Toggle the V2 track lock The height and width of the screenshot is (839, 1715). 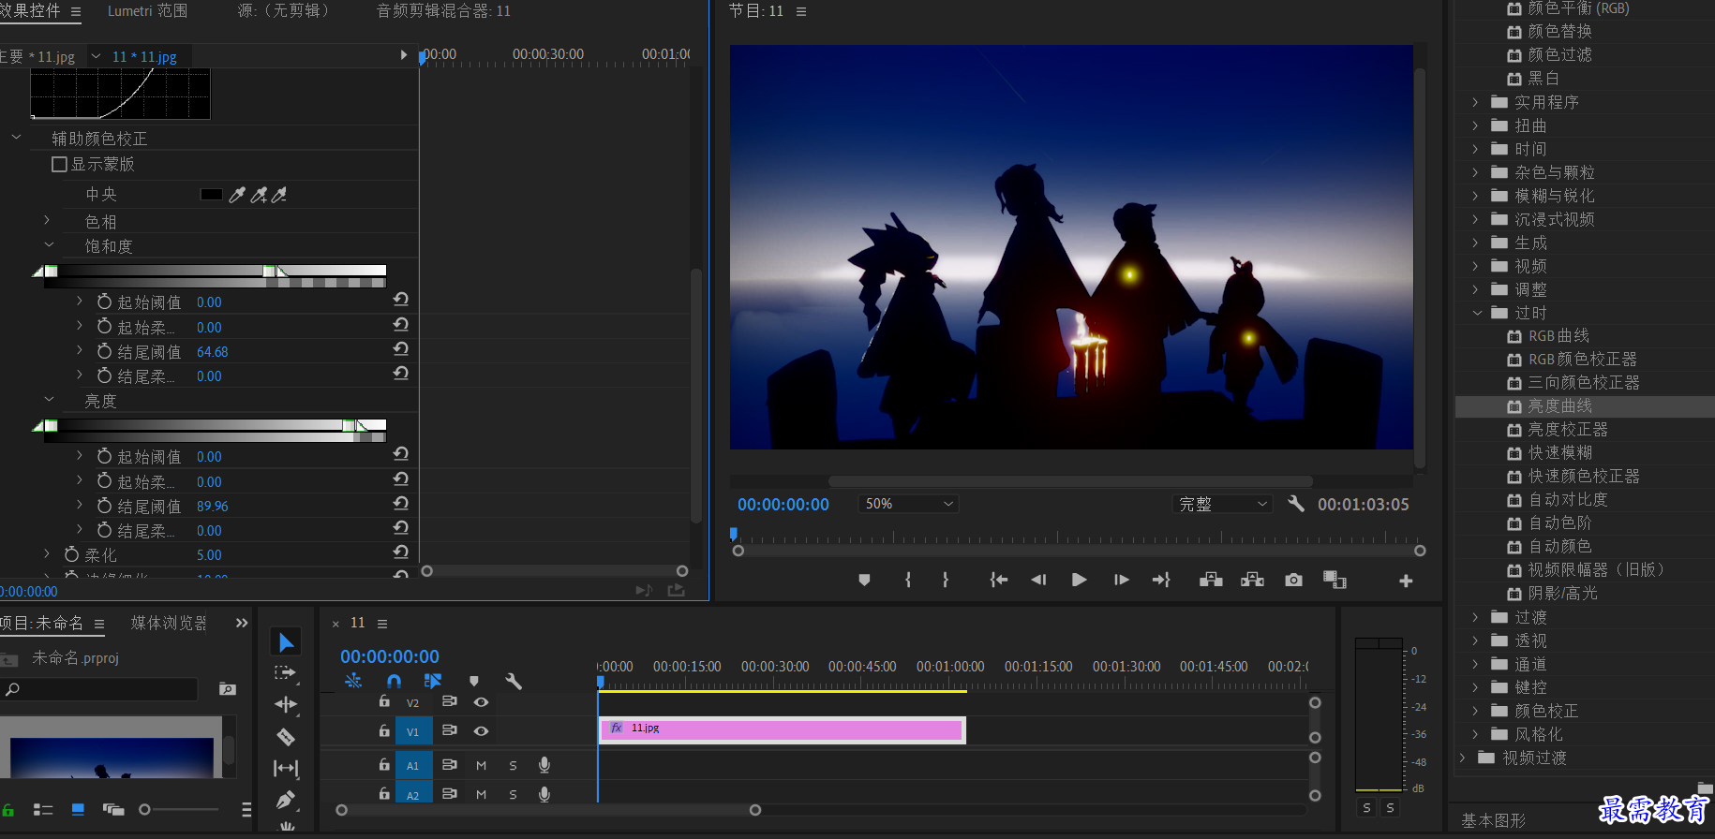(x=384, y=701)
